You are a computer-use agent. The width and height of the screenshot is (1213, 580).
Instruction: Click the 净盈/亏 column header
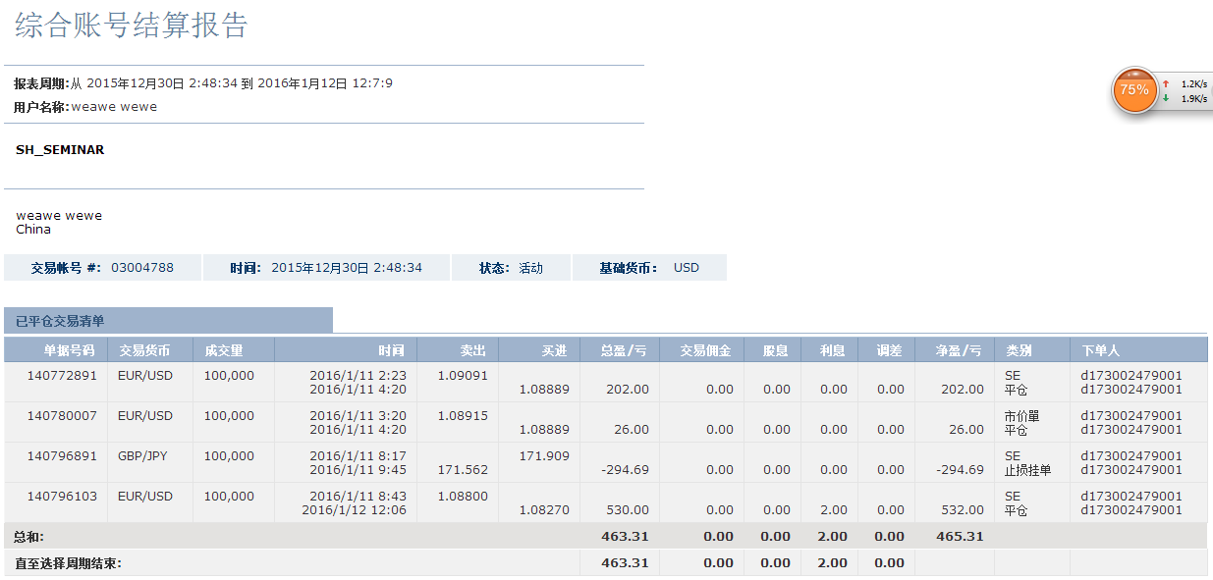959,350
